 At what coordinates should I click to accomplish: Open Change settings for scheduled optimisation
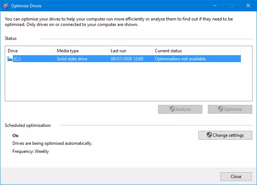(x=225, y=135)
